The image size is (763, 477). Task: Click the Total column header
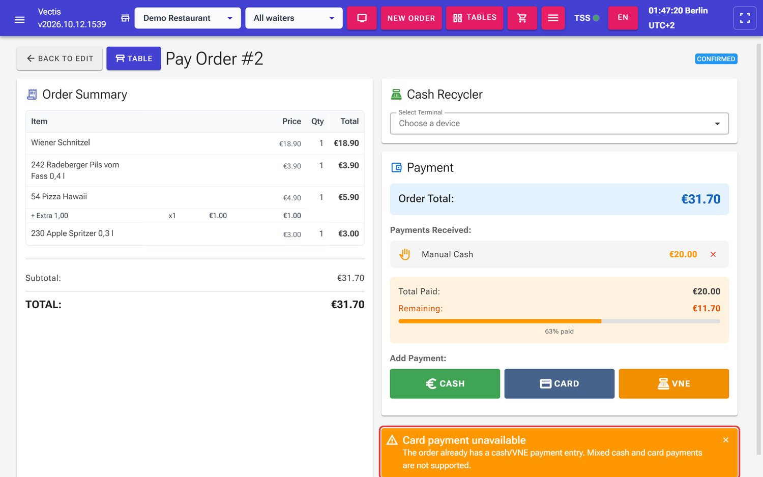tap(349, 122)
